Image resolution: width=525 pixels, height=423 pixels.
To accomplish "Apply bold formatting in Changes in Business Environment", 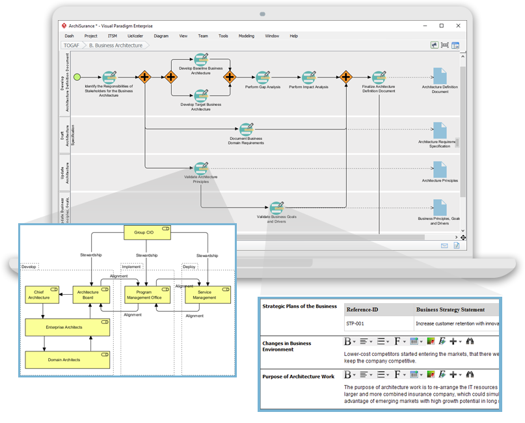I will pyautogui.click(x=348, y=342).
